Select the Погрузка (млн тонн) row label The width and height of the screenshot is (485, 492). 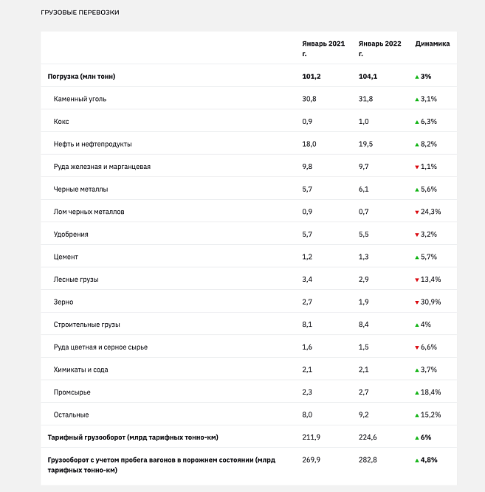click(x=81, y=77)
